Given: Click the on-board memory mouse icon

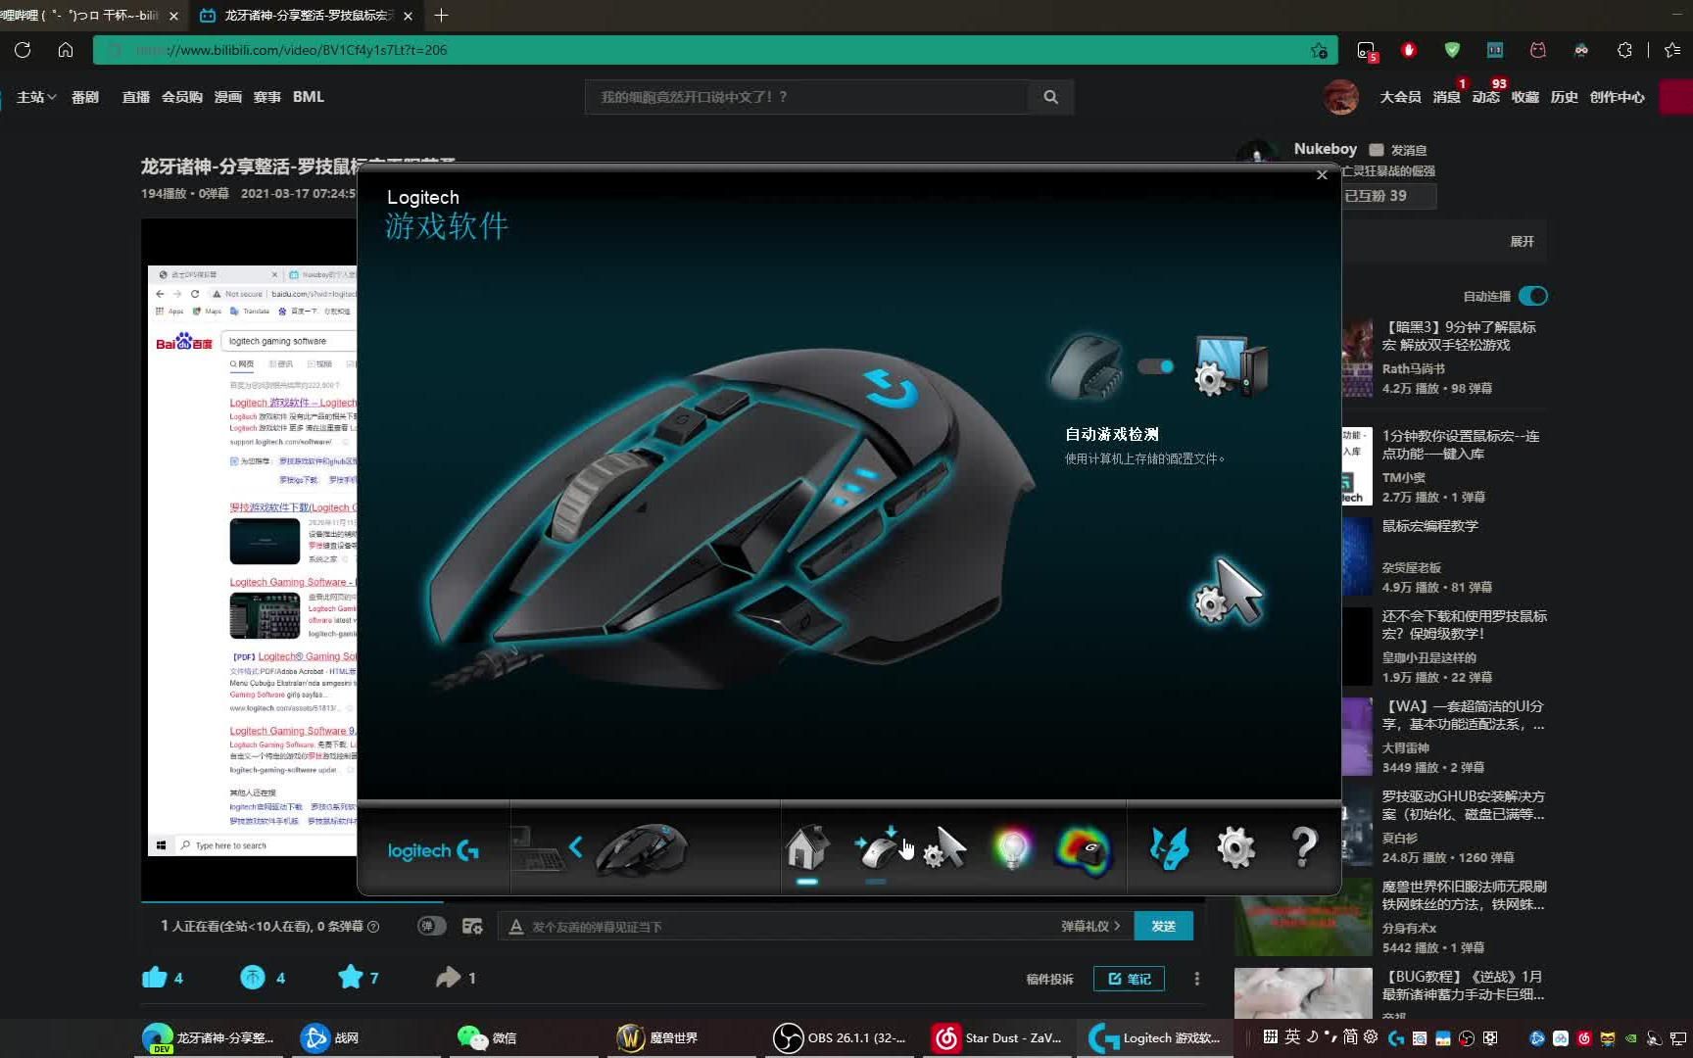Looking at the screenshot, I should click(x=1086, y=367).
